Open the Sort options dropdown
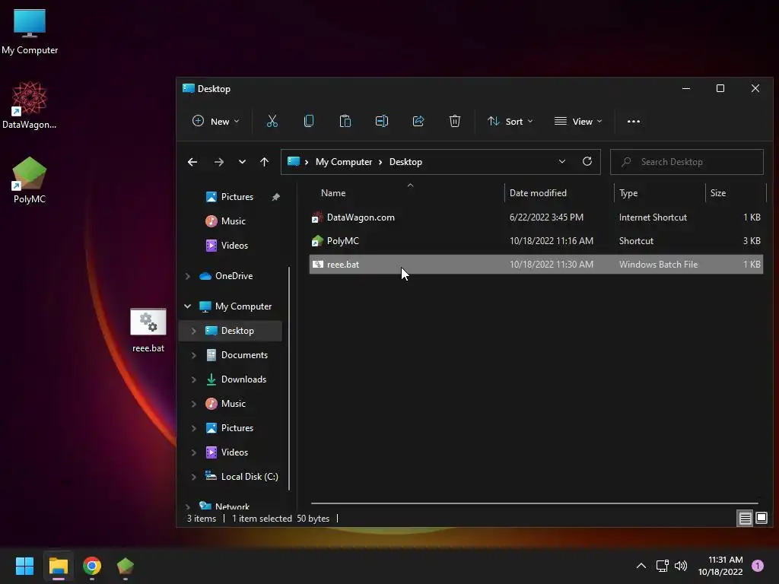 [510, 121]
